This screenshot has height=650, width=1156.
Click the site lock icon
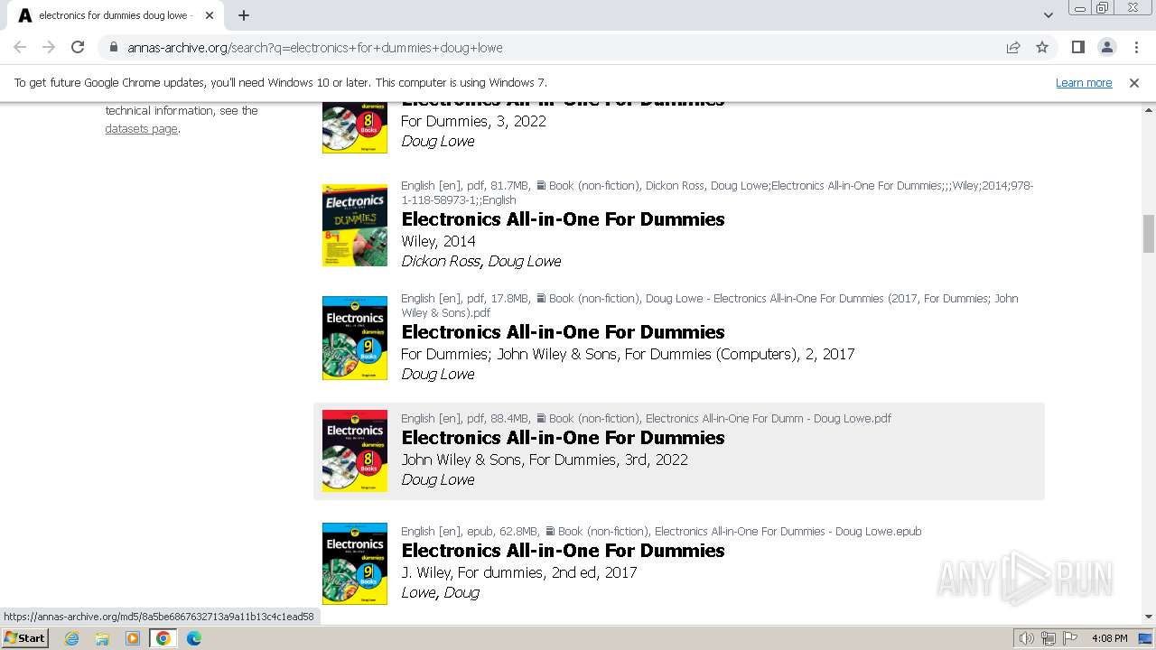113,47
